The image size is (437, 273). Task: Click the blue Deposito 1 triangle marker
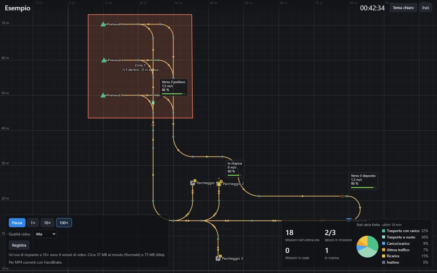349,220
